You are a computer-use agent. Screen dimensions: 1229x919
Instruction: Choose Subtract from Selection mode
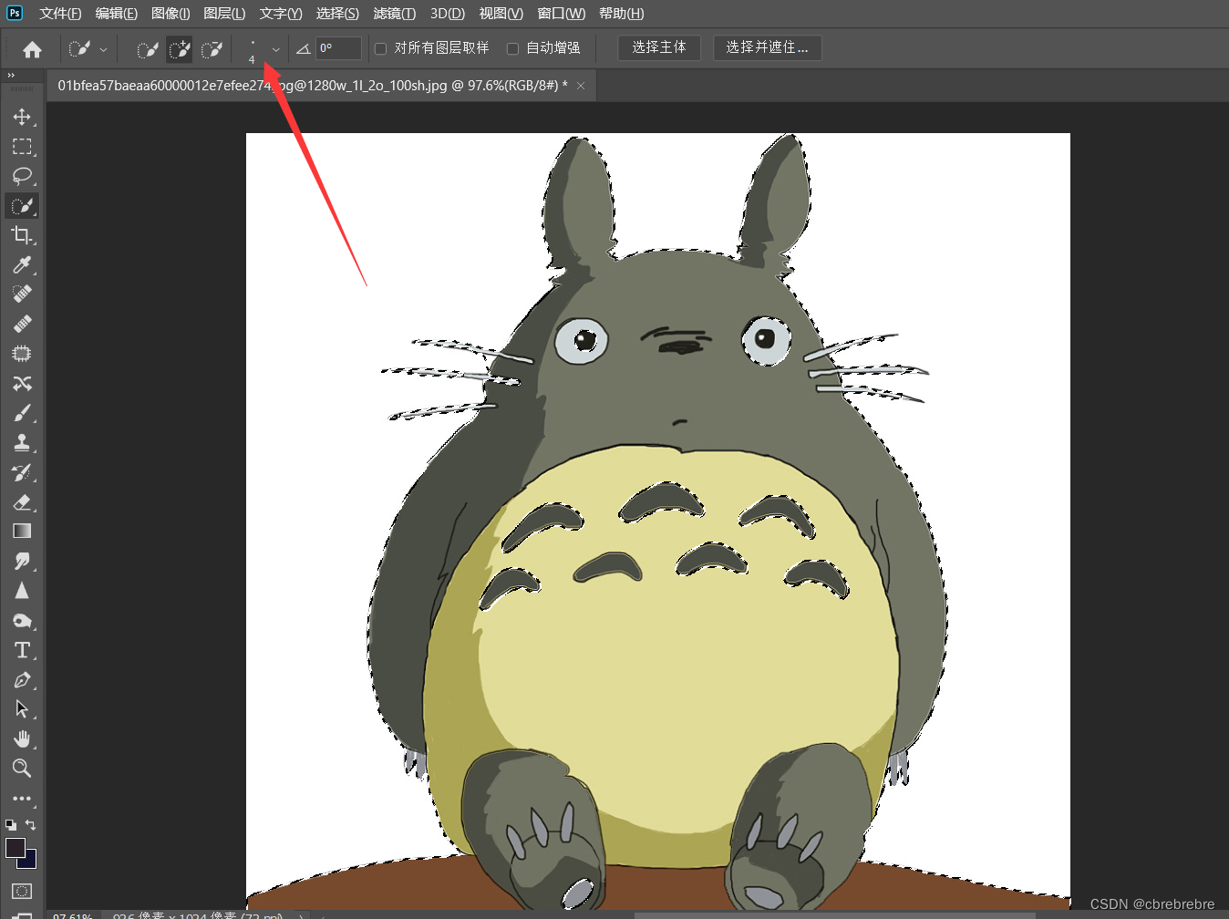point(212,49)
